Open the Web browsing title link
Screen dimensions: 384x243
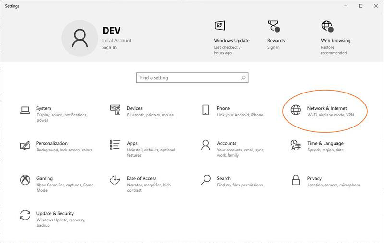point(336,41)
